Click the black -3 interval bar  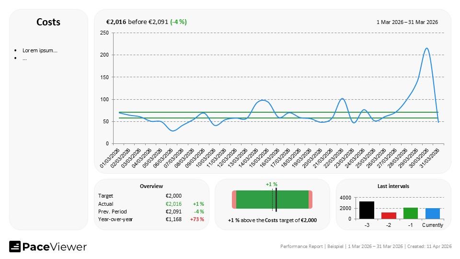(367, 210)
